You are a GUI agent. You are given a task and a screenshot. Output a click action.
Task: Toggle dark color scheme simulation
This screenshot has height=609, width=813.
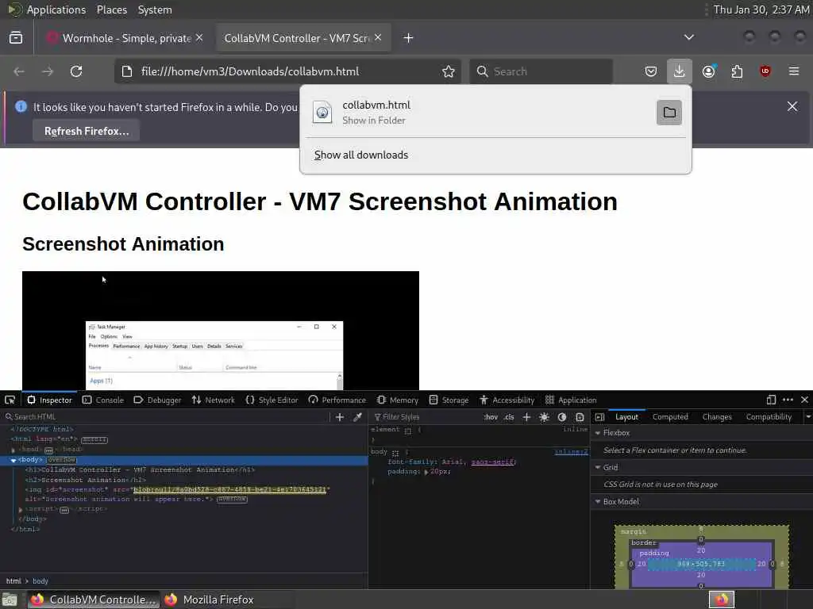tap(562, 417)
